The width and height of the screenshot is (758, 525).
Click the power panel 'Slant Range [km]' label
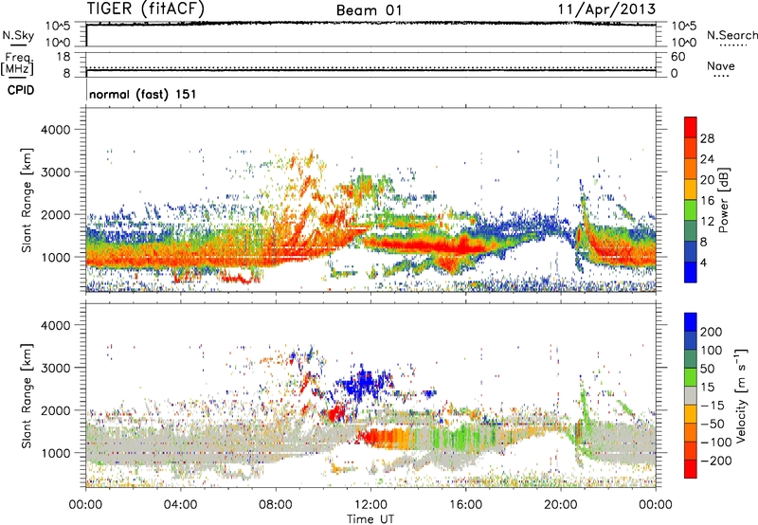click(27, 200)
